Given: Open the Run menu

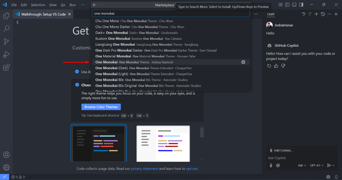Looking at the screenshot, I should 73,5.
